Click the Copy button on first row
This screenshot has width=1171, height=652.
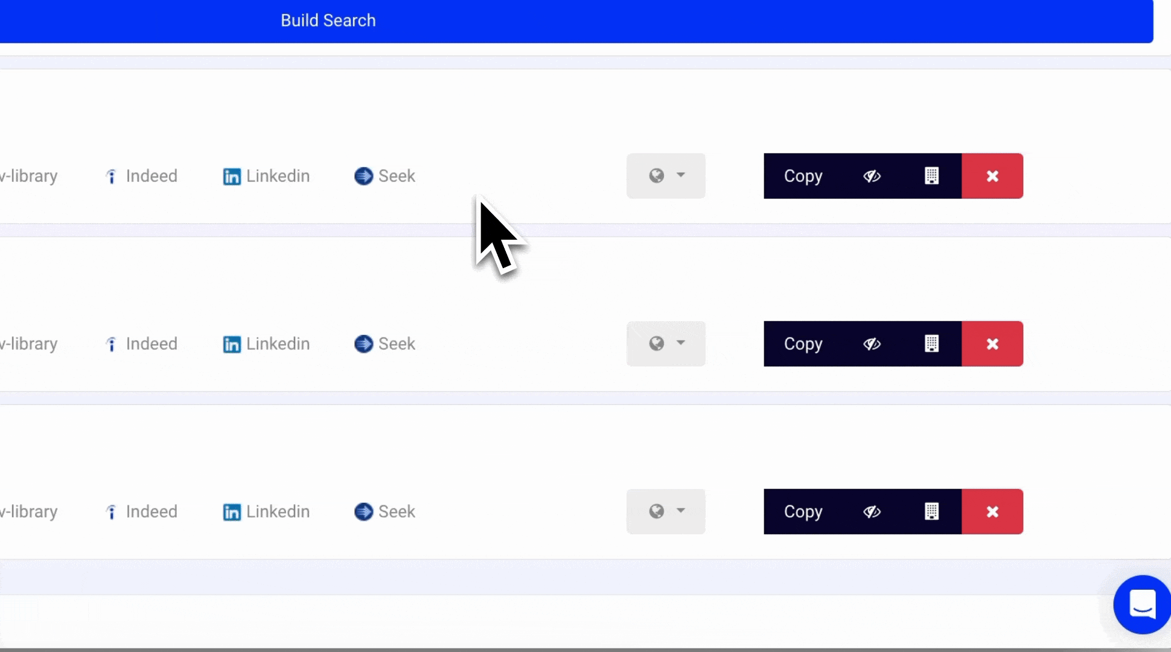(x=803, y=176)
